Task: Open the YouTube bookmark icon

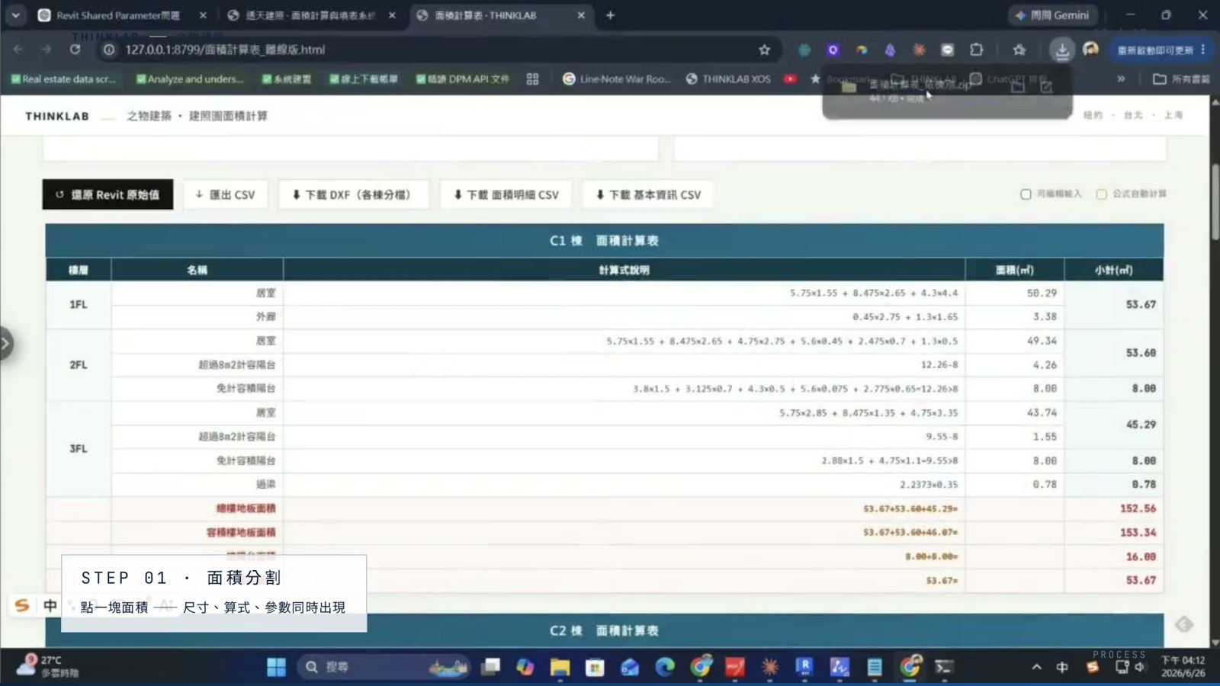Action: pos(790,79)
